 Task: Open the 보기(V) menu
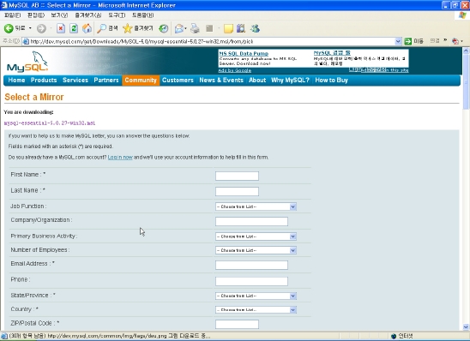[59, 15]
